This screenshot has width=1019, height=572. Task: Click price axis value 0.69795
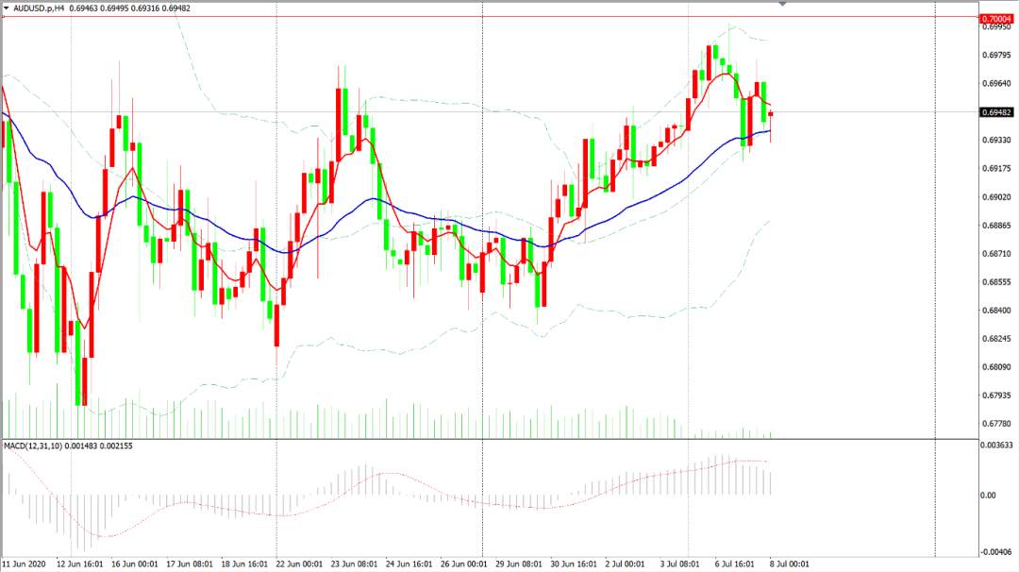[x=996, y=56]
